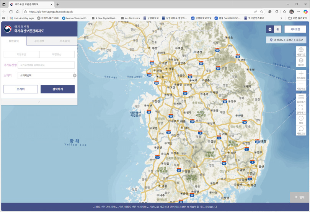This screenshot has height=212, width=310.
Task: Switch to the 공간검색 tab
Action: [39, 41]
